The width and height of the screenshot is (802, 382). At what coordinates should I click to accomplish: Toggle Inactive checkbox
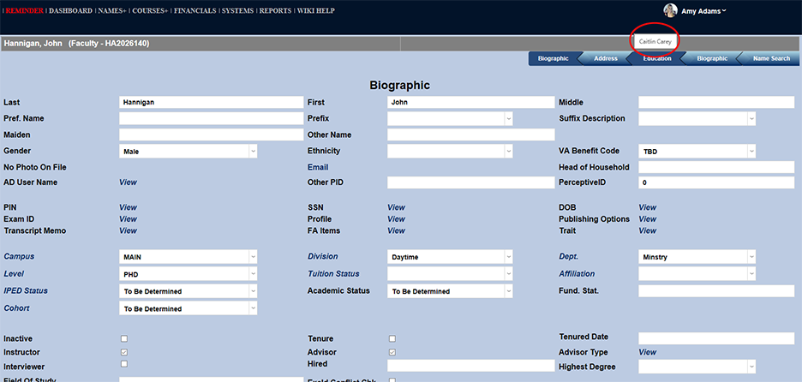pos(124,338)
